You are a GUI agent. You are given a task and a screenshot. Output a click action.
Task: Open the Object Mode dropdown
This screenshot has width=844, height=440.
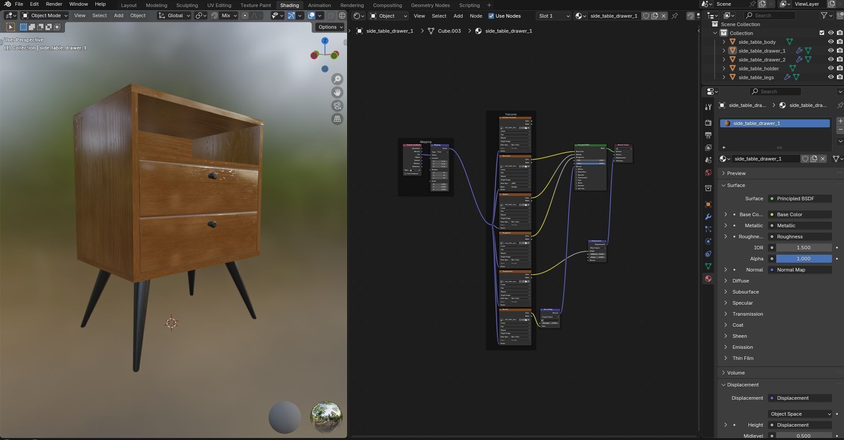click(x=45, y=15)
